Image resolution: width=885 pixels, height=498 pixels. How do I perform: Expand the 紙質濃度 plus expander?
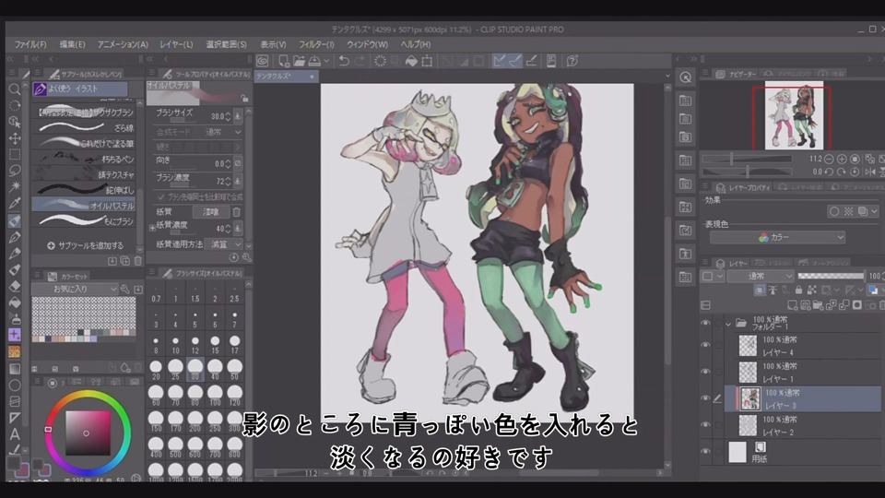pyautogui.click(x=152, y=228)
